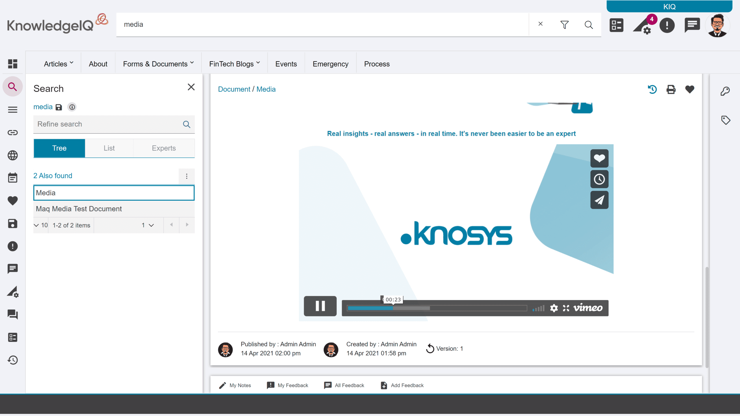Open the Emergency menu item
Viewport: 740px width, 416px height.
330,64
